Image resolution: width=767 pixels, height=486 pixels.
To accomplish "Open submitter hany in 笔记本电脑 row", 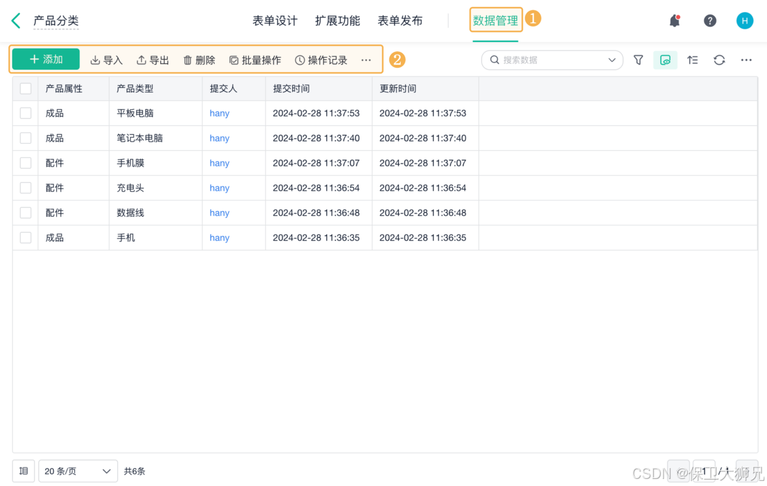I will (219, 138).
